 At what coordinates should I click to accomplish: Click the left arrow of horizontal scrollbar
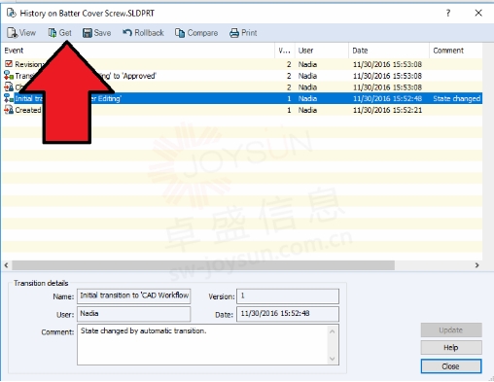(6, 265)
